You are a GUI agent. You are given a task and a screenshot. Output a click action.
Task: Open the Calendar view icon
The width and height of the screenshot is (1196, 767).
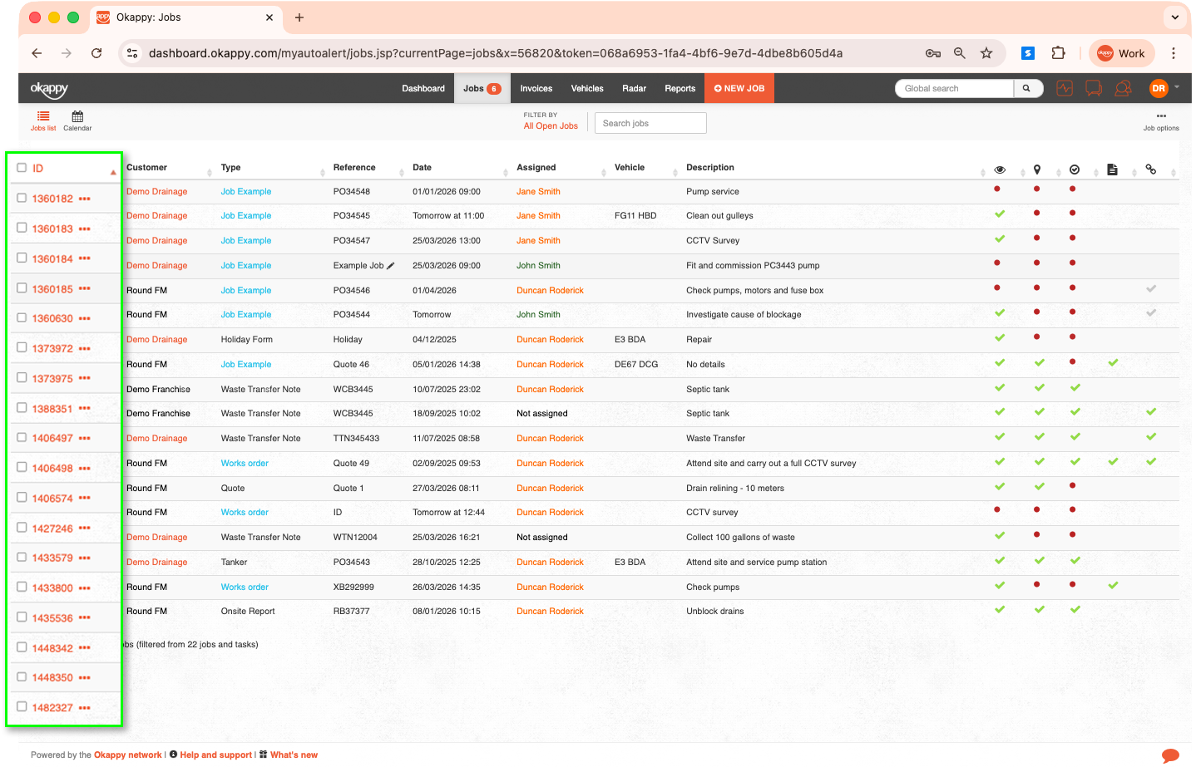pos(77,117)
